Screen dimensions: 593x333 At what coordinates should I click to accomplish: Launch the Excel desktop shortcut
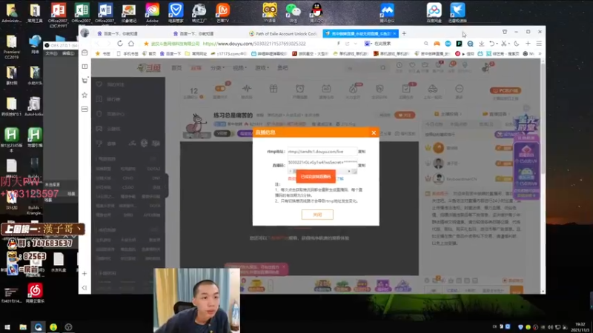[82, 13]
